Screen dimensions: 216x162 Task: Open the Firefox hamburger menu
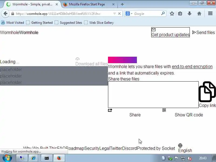[x=210, y=13]
